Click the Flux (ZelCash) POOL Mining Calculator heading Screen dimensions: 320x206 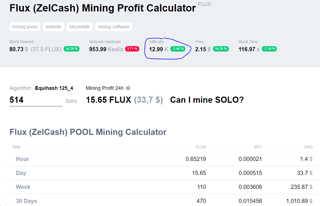pos(88,132)
